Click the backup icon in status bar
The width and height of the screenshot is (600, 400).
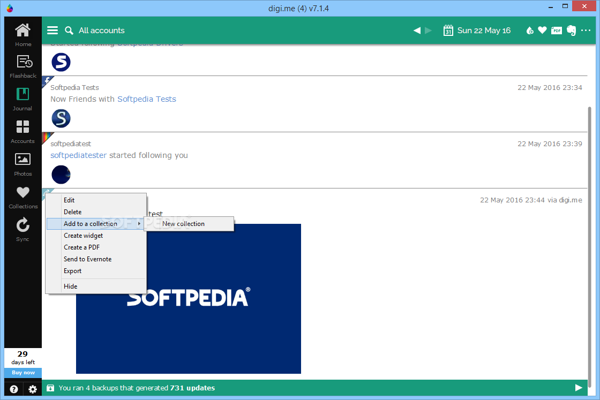click(50, 388)
